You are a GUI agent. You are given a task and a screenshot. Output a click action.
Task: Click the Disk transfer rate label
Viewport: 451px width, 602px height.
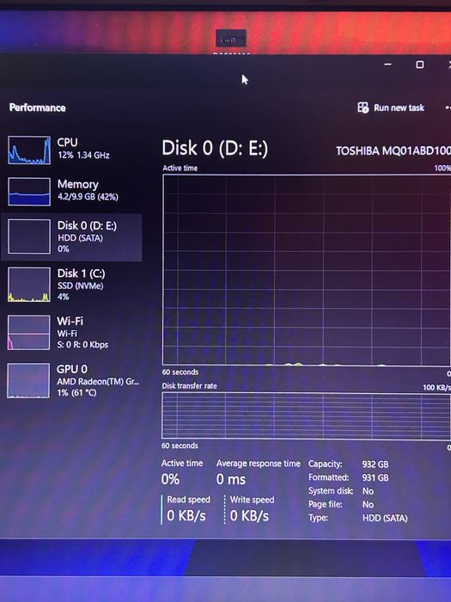pyautogui.click(x=190, y=385)
